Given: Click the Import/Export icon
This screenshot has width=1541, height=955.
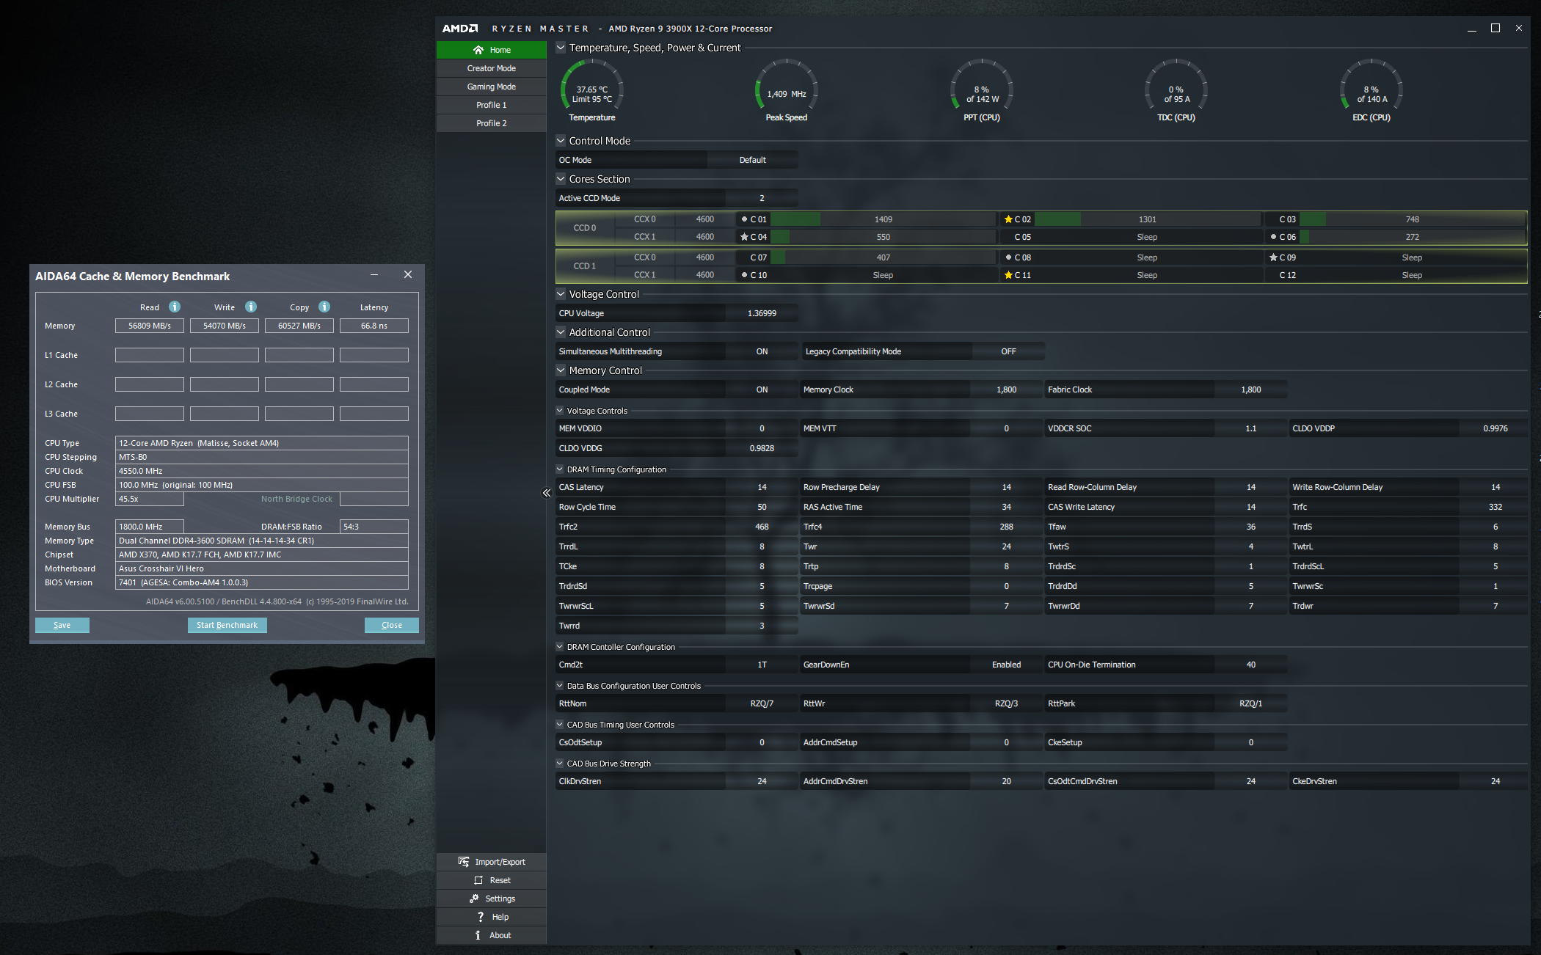Looking at the screenshot, I should [464, 862].
